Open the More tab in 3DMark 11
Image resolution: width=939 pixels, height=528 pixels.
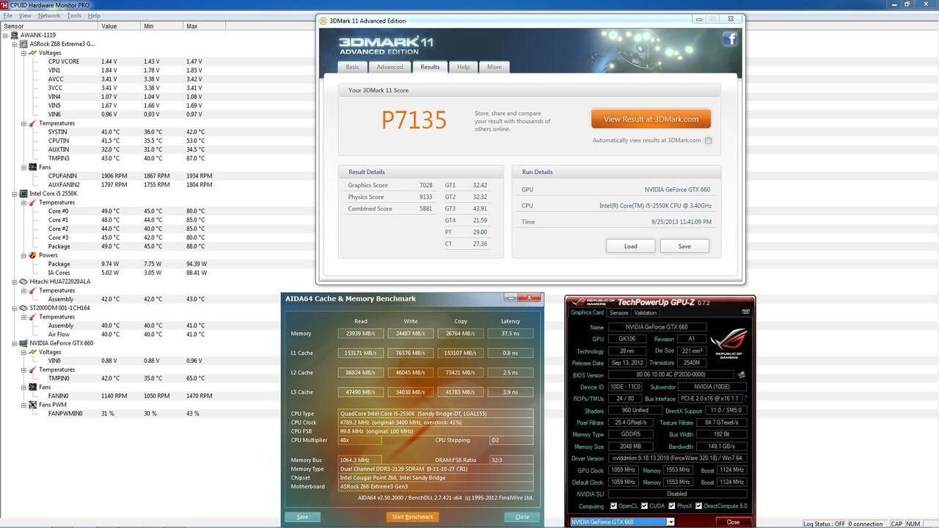pos(494,67)
